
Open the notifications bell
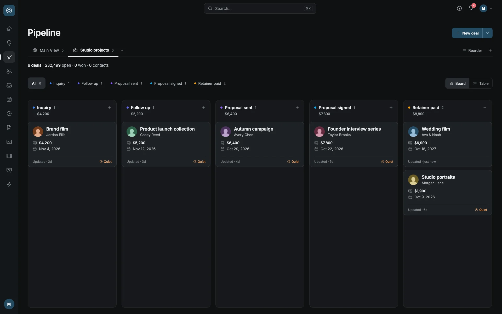(471, 8)
